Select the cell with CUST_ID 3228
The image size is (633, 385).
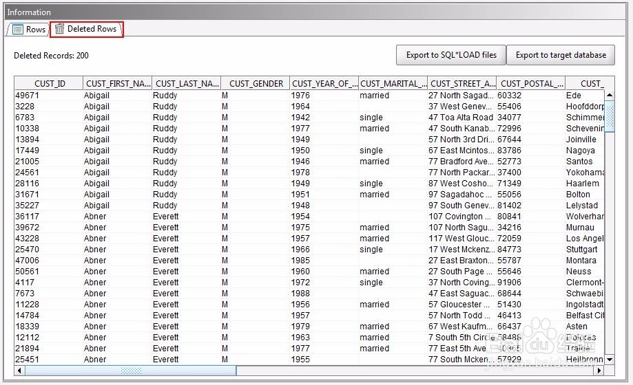pos(48,107)
